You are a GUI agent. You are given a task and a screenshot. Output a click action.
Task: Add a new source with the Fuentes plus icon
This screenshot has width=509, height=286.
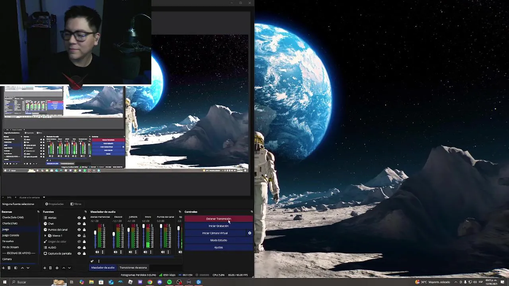(x=45, y=268)
